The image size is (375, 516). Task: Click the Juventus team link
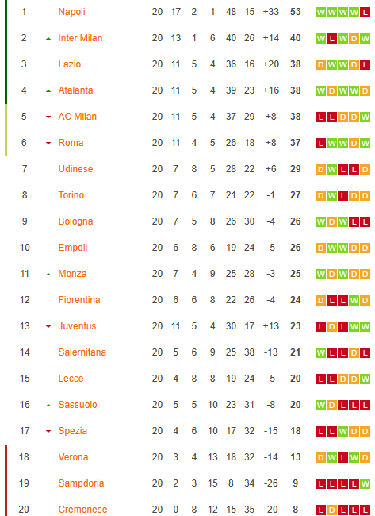pos(77,326)
